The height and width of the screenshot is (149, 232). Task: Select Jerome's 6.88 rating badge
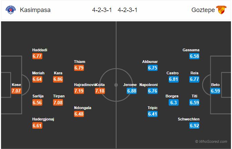132,91
